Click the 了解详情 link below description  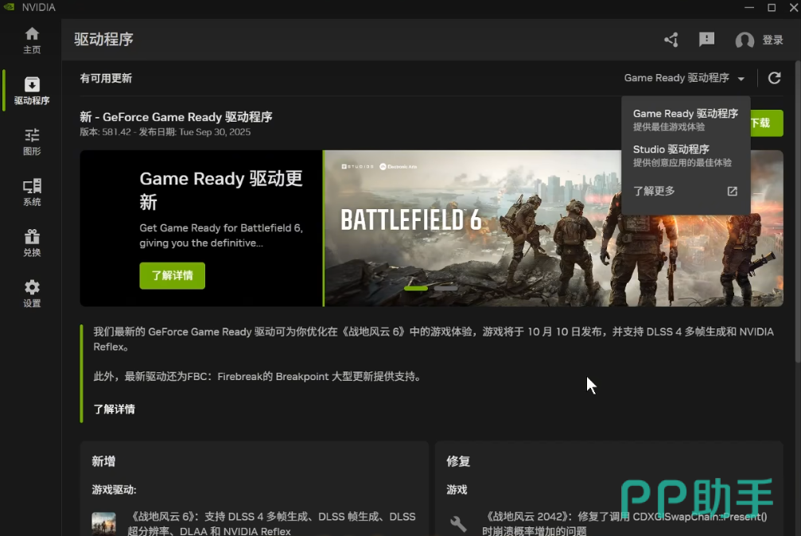point(114,409)
